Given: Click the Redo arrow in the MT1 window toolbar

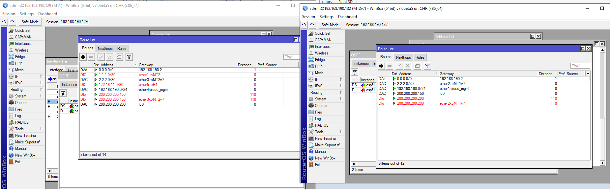Looking at the screenshot, I should (12, 22).
